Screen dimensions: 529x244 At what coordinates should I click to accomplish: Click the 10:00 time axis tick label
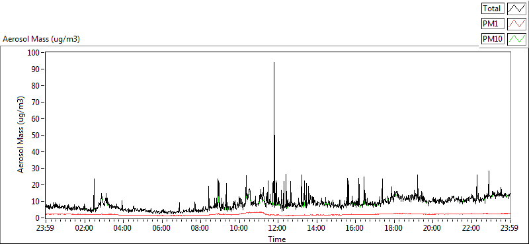click(239, 227)
